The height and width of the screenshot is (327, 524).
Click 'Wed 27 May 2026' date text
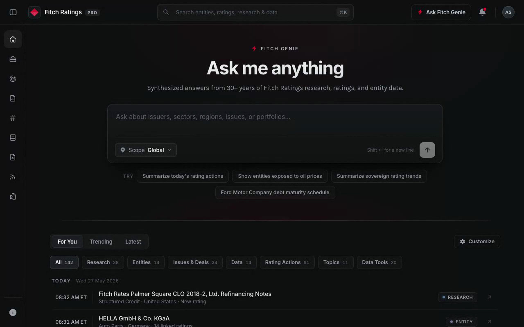pyautogui.click(x=97, y=281)
